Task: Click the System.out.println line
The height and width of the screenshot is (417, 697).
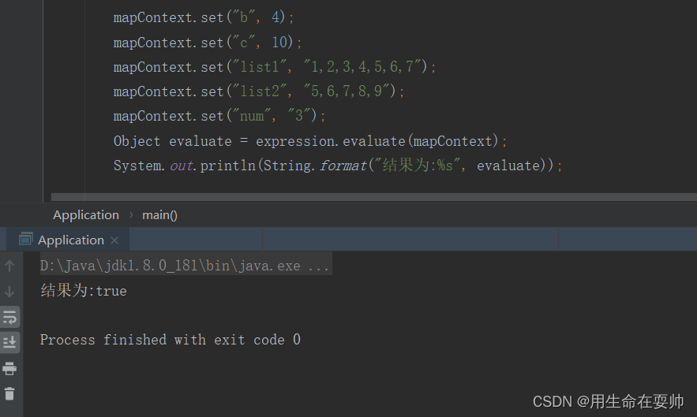Action: tap(338, 166)
